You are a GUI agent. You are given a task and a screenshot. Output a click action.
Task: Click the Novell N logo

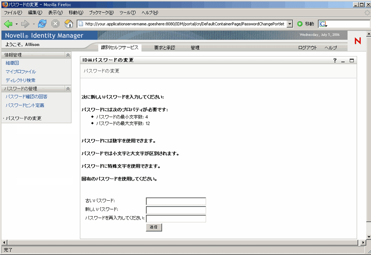click(x=357, y=41)
